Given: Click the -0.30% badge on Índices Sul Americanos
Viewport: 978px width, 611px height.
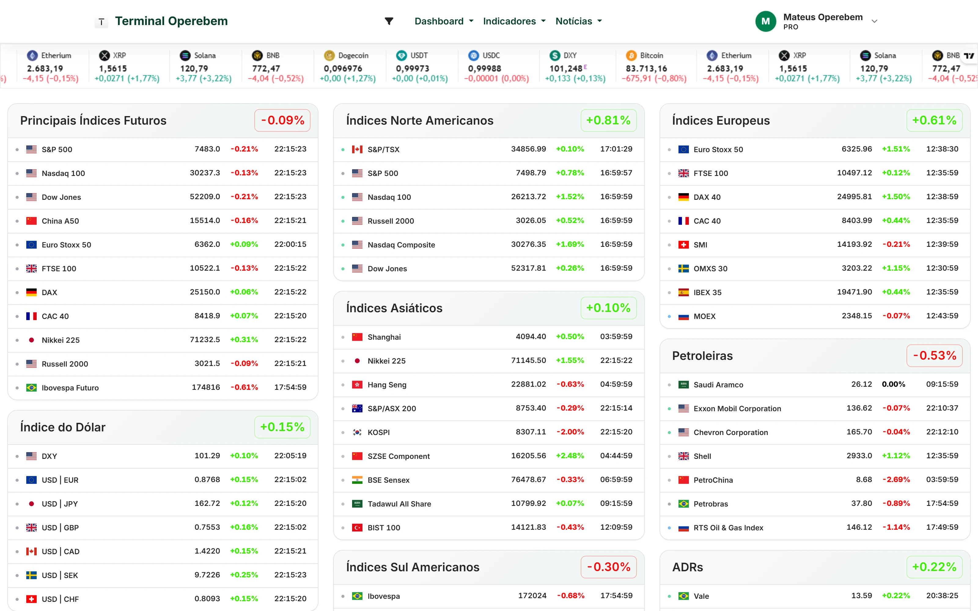Looking at the screenshot, I should [x=608, y=566].
